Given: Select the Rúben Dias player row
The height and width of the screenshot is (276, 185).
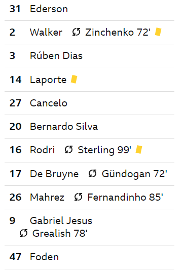Looking at the screenshot, I should (89, 56).
